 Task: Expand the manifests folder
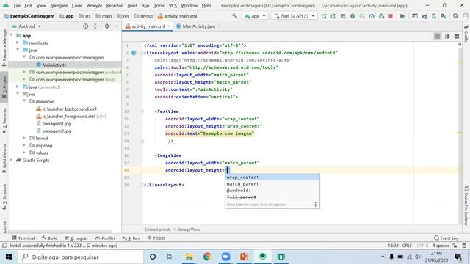[18, 43]
